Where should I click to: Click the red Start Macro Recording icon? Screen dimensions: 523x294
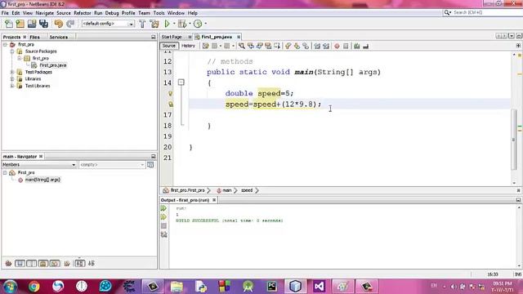click(x=337, y=46)
